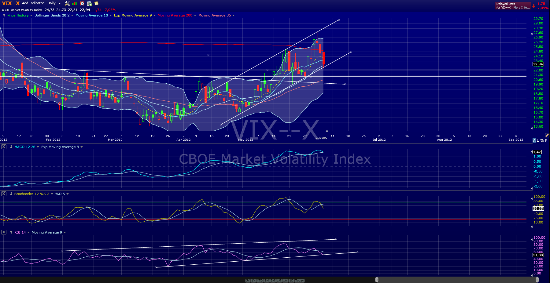The width and height of the screenshot is (550, 283).
Task: Select the 3M time range
Action: [273, 281]
